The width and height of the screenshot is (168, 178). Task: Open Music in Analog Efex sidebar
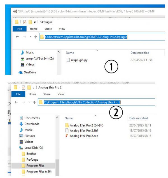click(x=28, y=130)
